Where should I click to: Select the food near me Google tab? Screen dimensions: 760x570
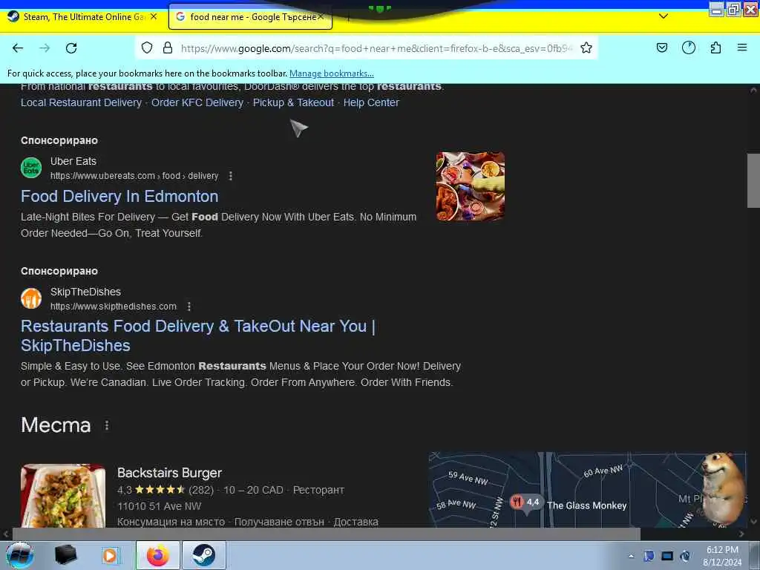(250, 17)
